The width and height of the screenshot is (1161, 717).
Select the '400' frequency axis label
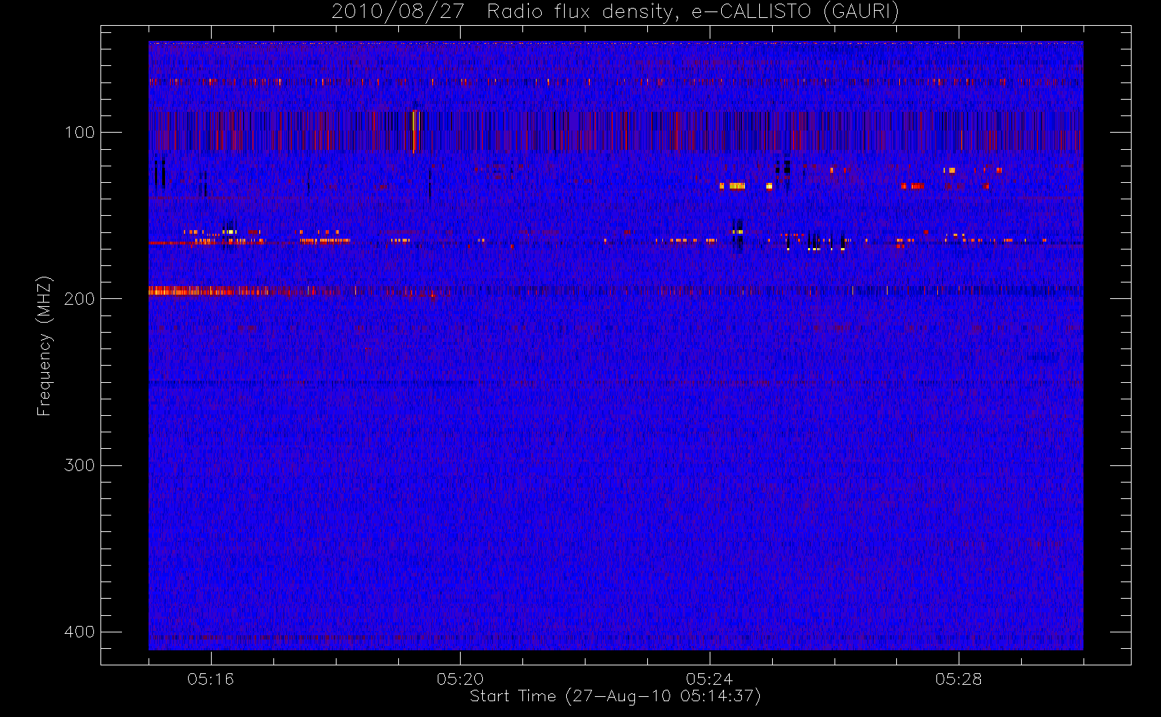pos(79,632)
